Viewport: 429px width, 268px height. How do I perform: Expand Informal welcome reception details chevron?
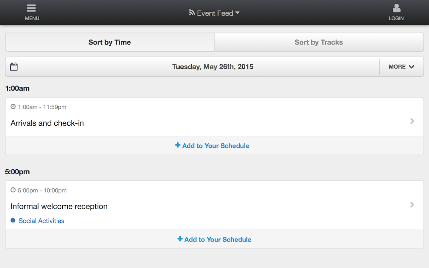412,205
